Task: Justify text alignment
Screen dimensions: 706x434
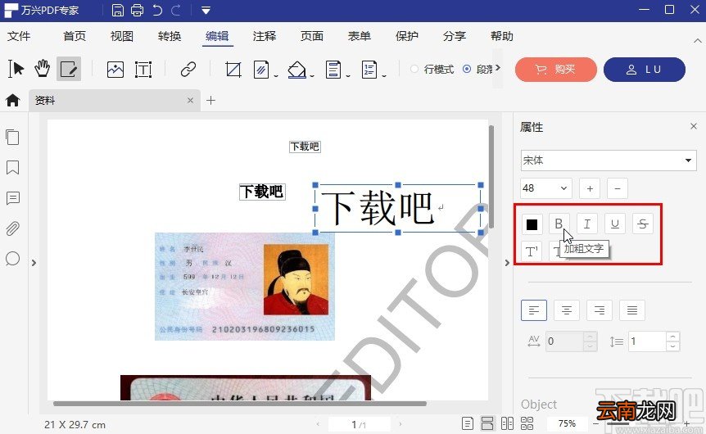Action: [x=632, y=310]
